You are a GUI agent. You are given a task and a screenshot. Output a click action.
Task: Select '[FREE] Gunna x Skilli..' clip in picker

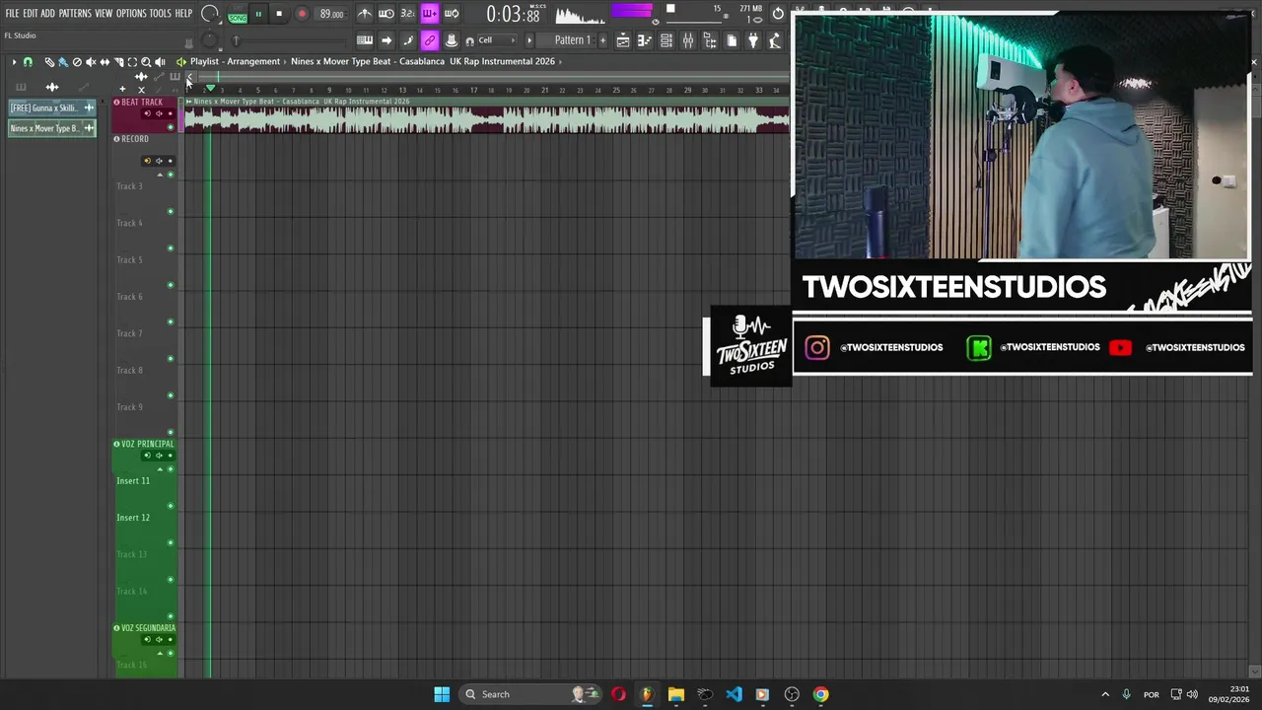click(51, 107)
